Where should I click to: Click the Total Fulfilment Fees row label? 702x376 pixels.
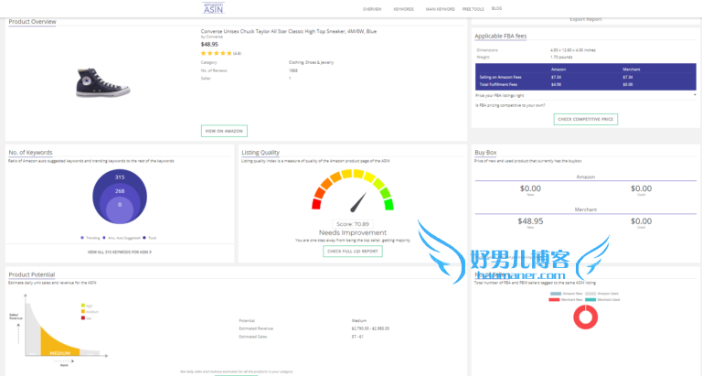498,84
